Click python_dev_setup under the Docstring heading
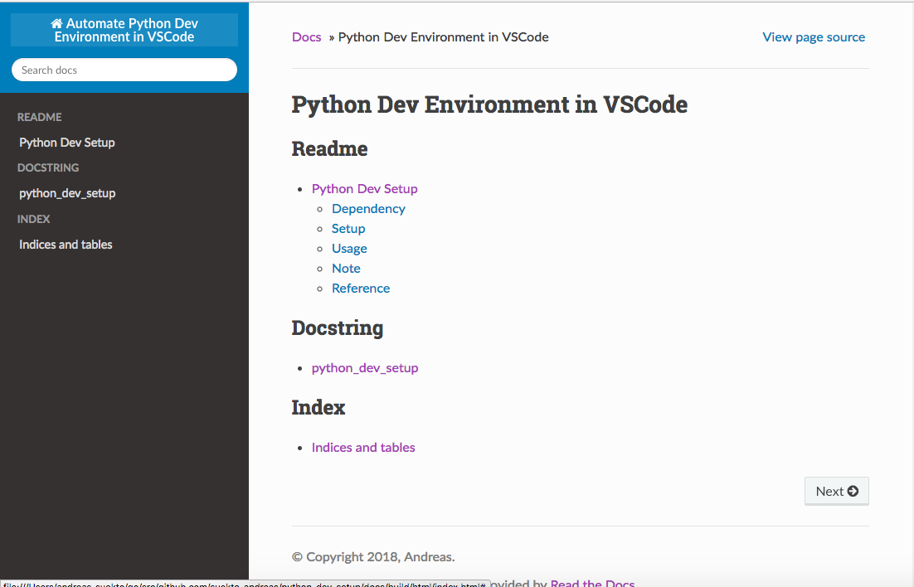The height and width of the screenshot is (587, 914). (365, 367)
